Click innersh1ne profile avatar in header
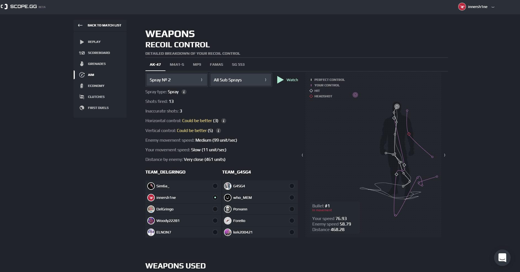The image size is (520, 272). click(462, 7)
